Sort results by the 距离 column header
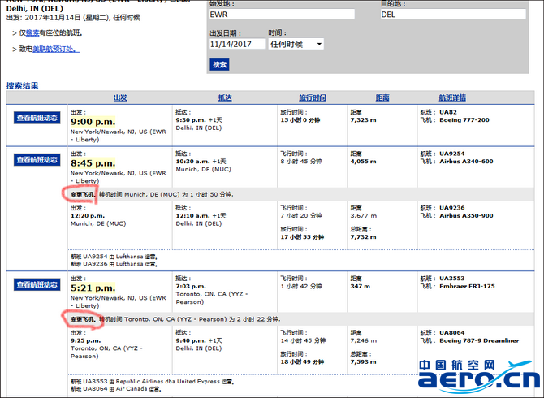Viewport: 544px width, 398px height. click(x=382, y=97)
